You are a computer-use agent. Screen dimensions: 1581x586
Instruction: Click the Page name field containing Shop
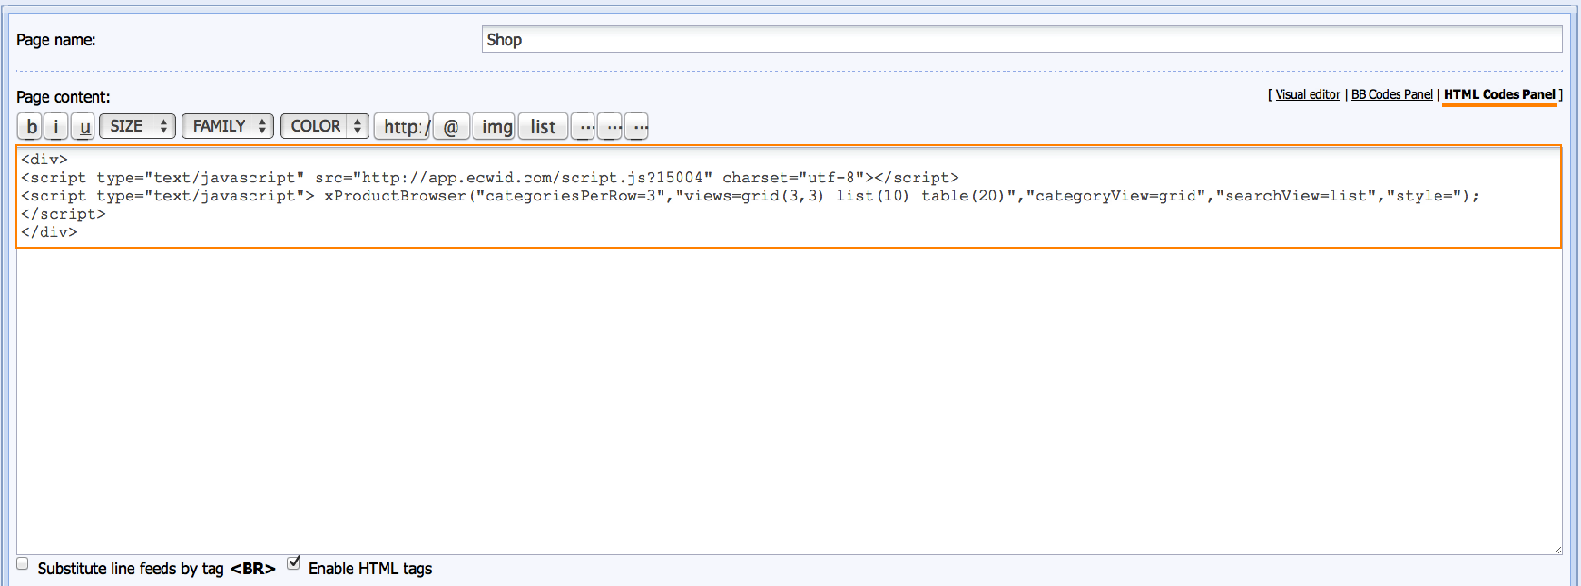tap(1022, 39)
